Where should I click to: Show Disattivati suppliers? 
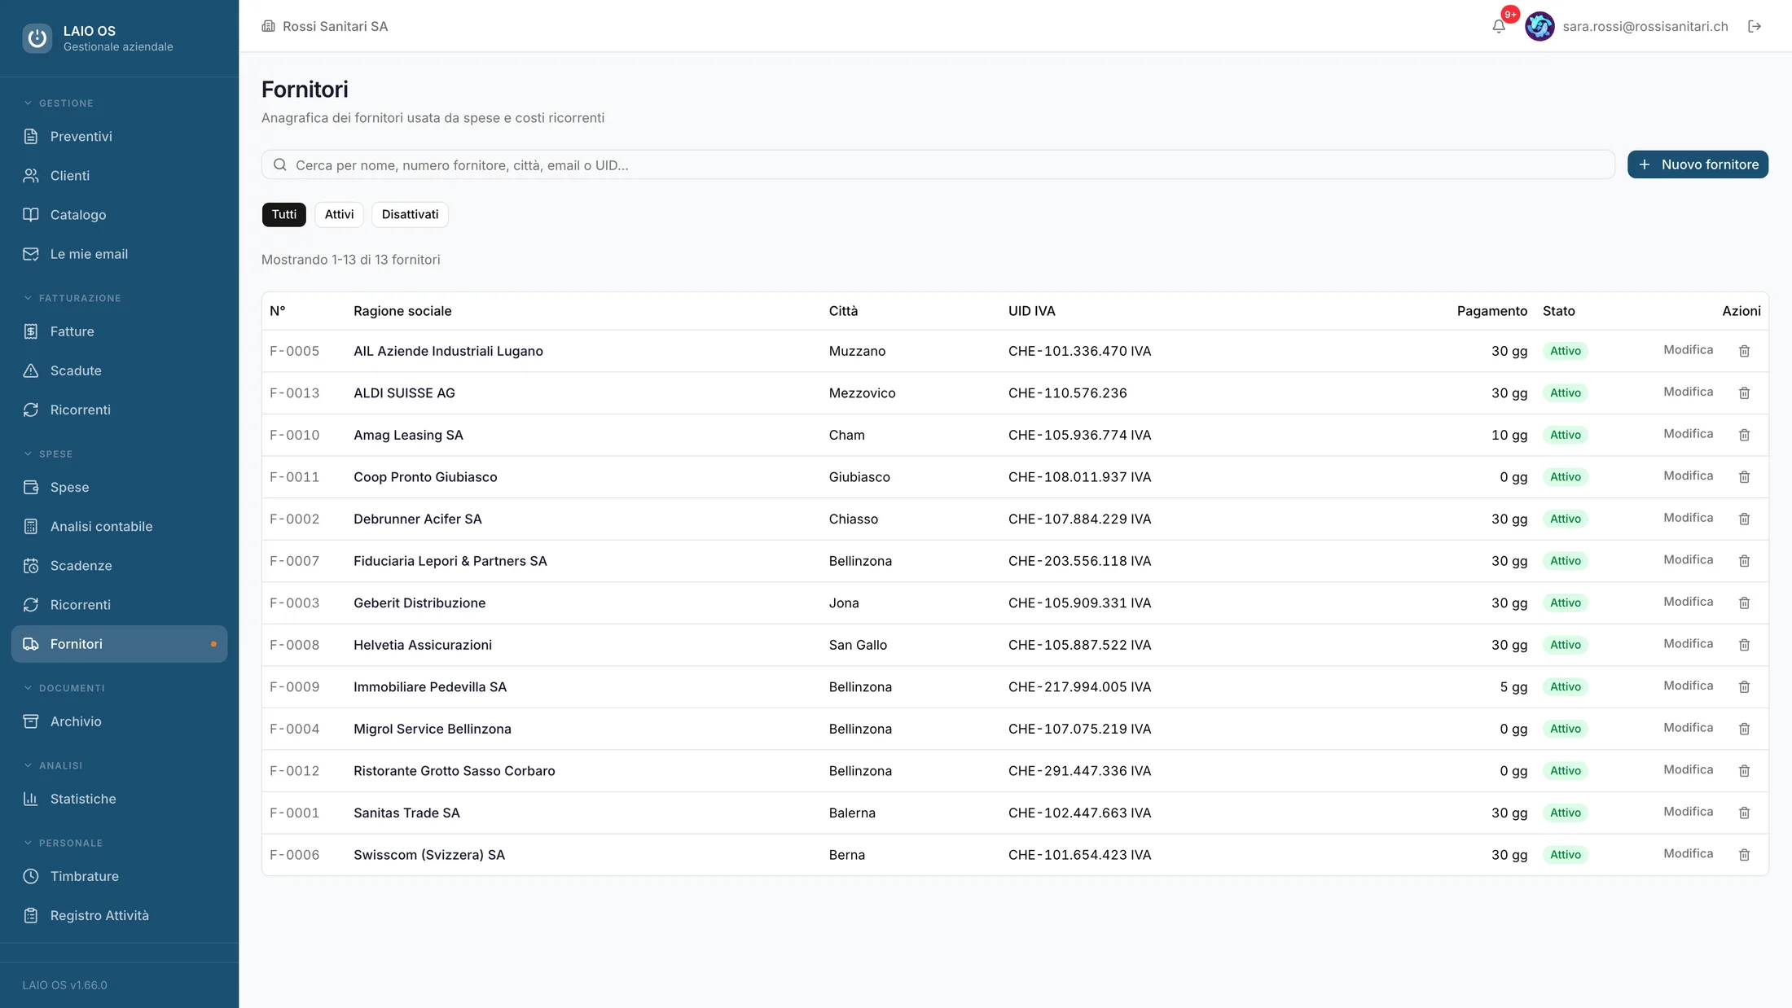pos(410,214)
